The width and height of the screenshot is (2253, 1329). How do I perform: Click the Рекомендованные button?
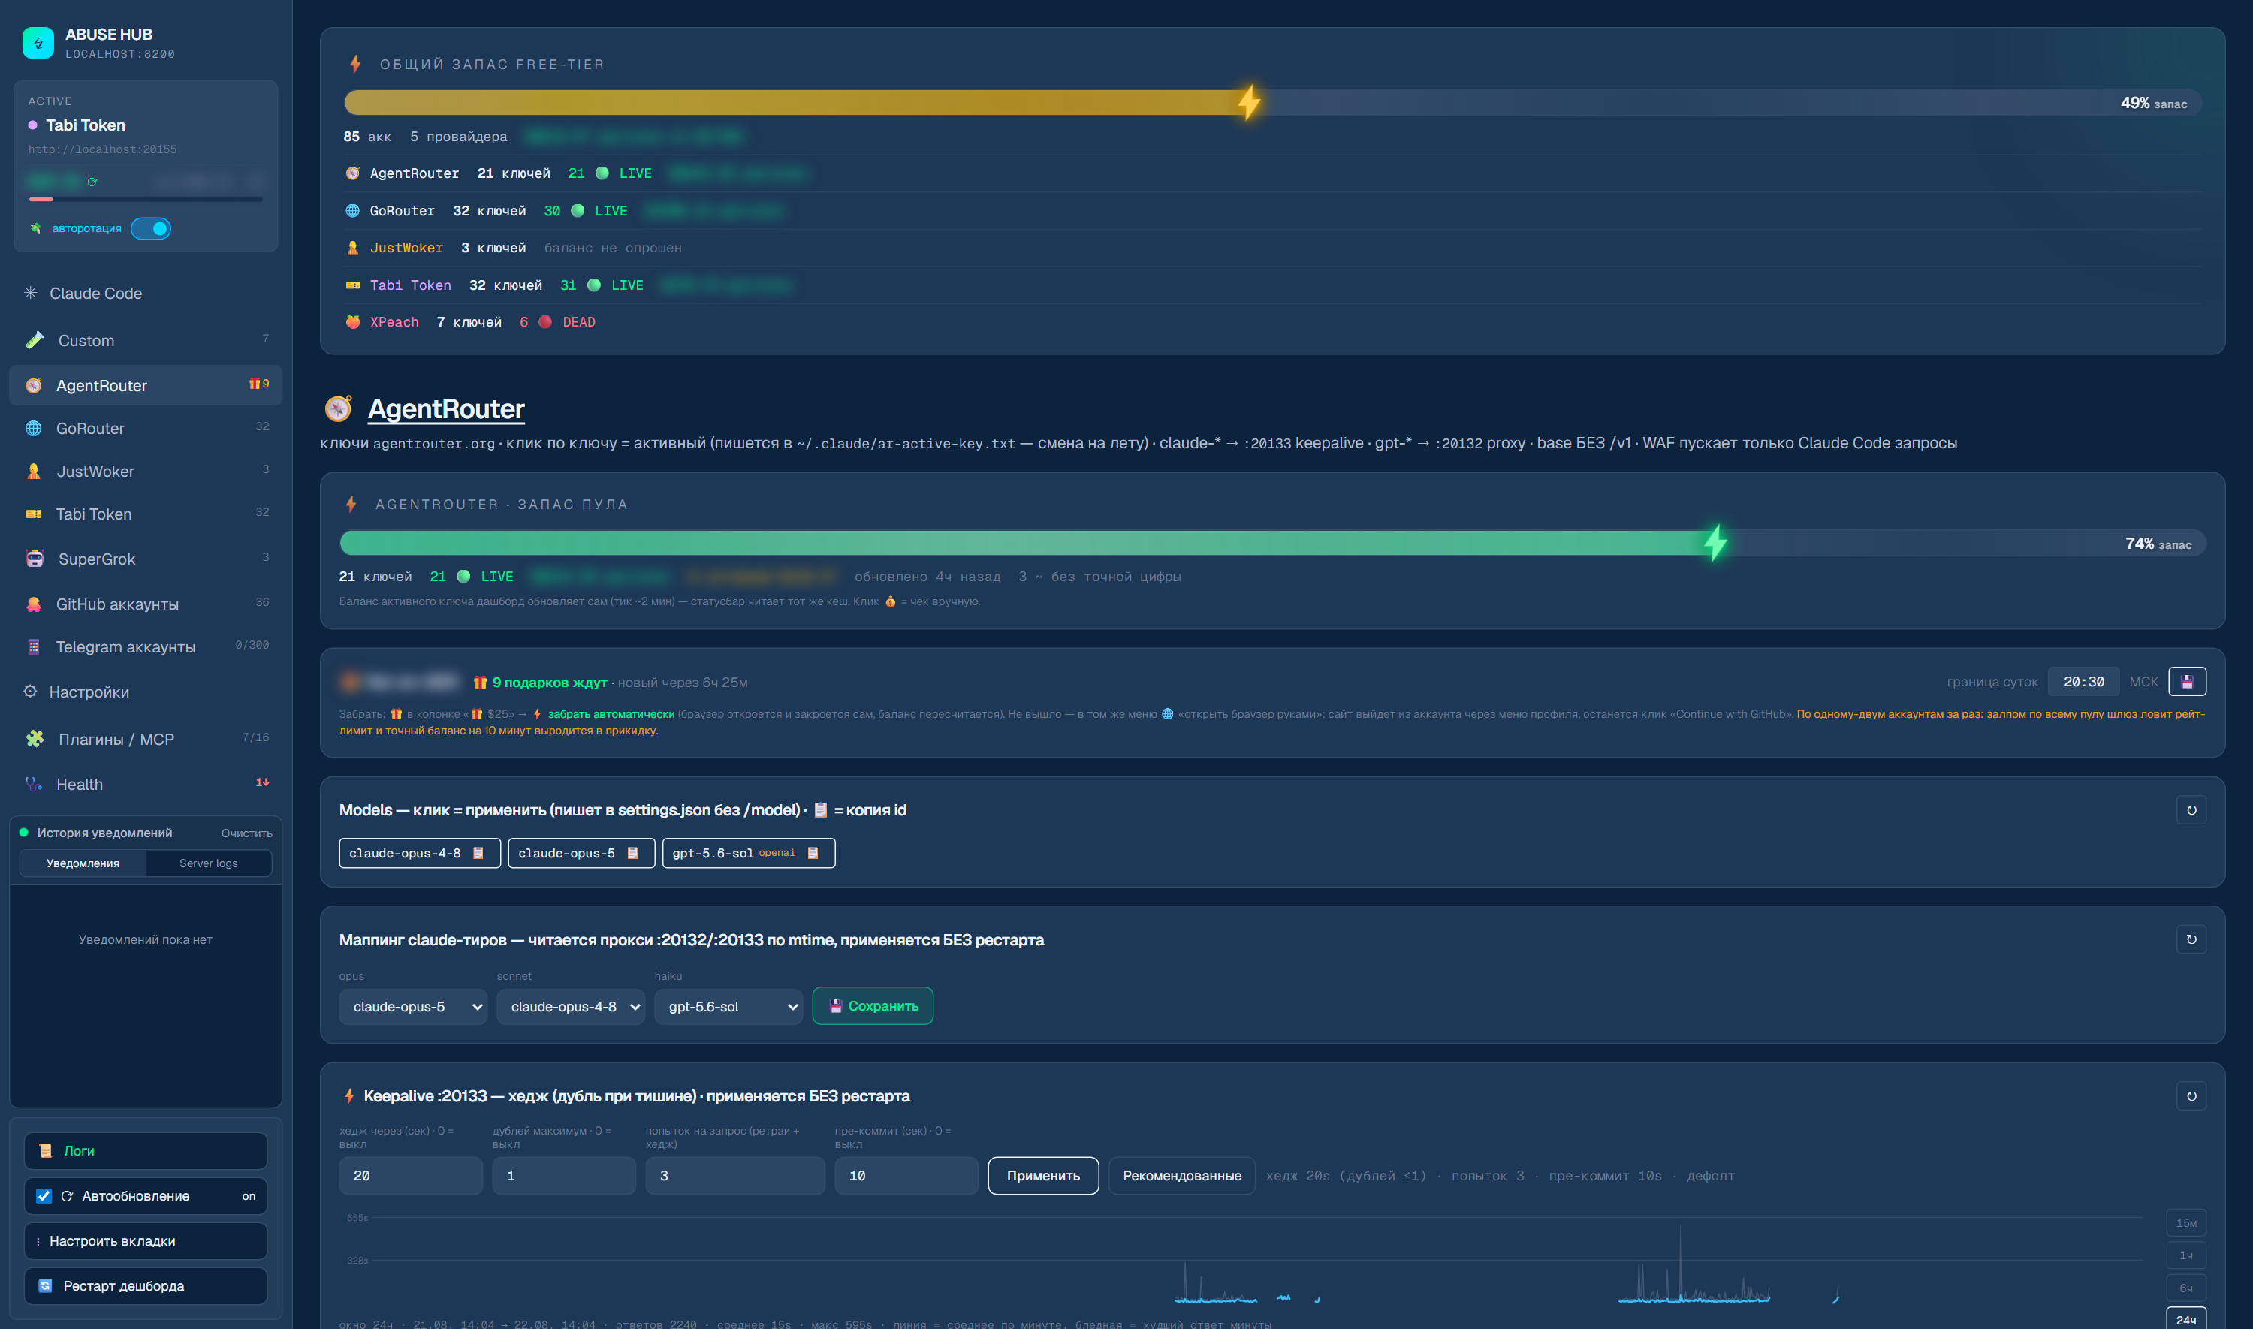coord(1182,1176)
